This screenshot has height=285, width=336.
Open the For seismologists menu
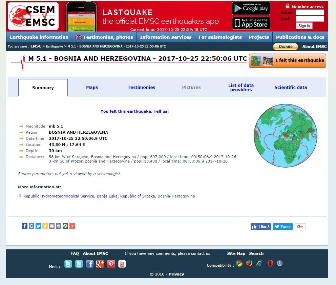pyautogui.click(x=220, y=37)
